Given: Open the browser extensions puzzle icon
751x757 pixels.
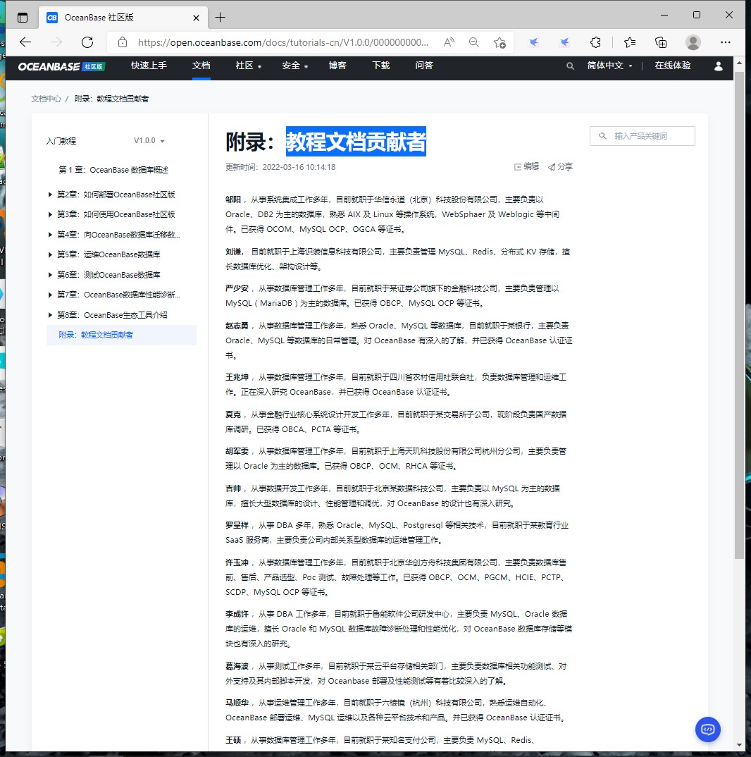Looking at the screenshot, I should pyautogui.click(x=595, y=42).
